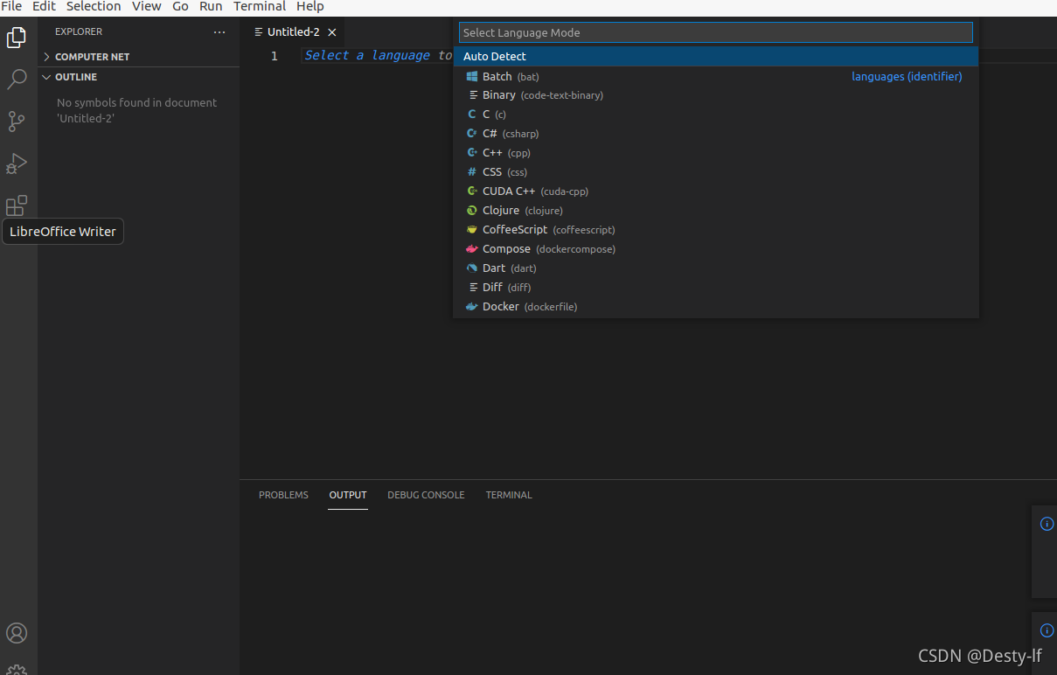Expand the COMPUTER NET folder section

[x=139, y=57]
